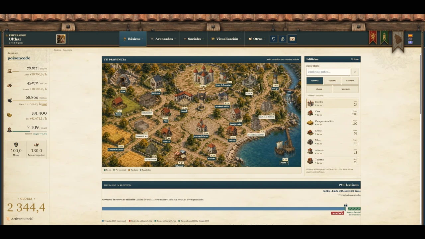Open the Avanzados dropdown menu
This screenshot has width=425, height=239.
pyautogui.click(x=163, y=39)
